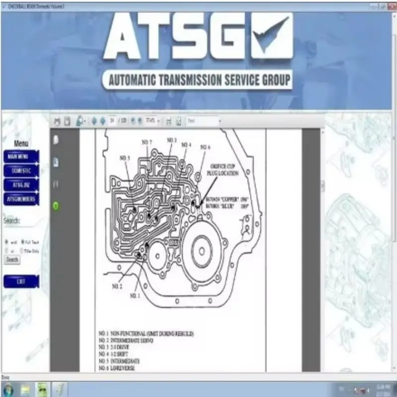Open the attachments paperclip panel icon
Viewport: 397px width, 397px height.
(56, 184)
